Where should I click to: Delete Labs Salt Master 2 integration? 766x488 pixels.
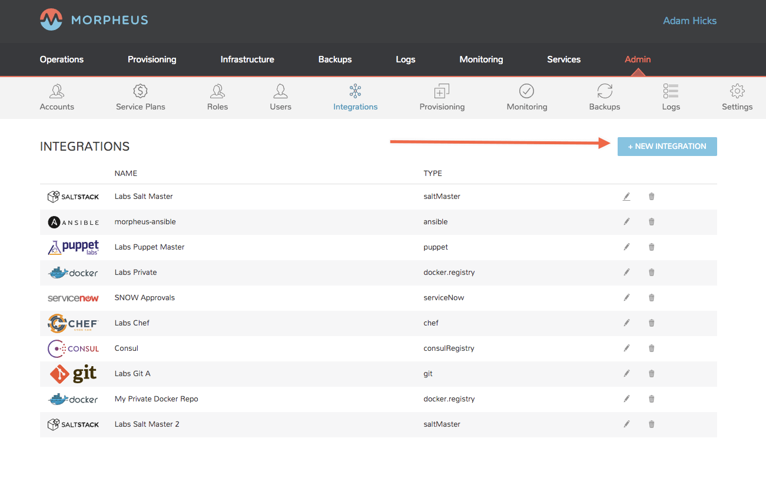(651, 424)
